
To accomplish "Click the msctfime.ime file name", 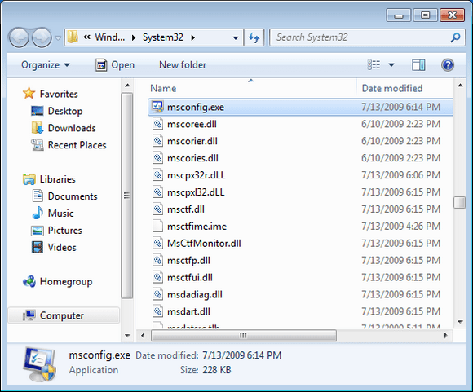I will coord(197,227).
